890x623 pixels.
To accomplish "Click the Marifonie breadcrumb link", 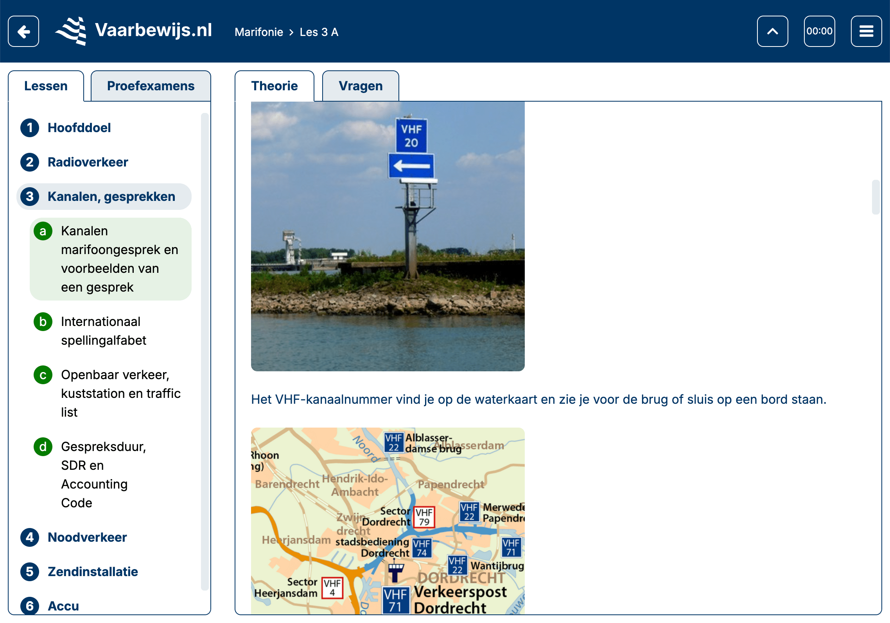I will pyautogui.click(x=259, y=32).
